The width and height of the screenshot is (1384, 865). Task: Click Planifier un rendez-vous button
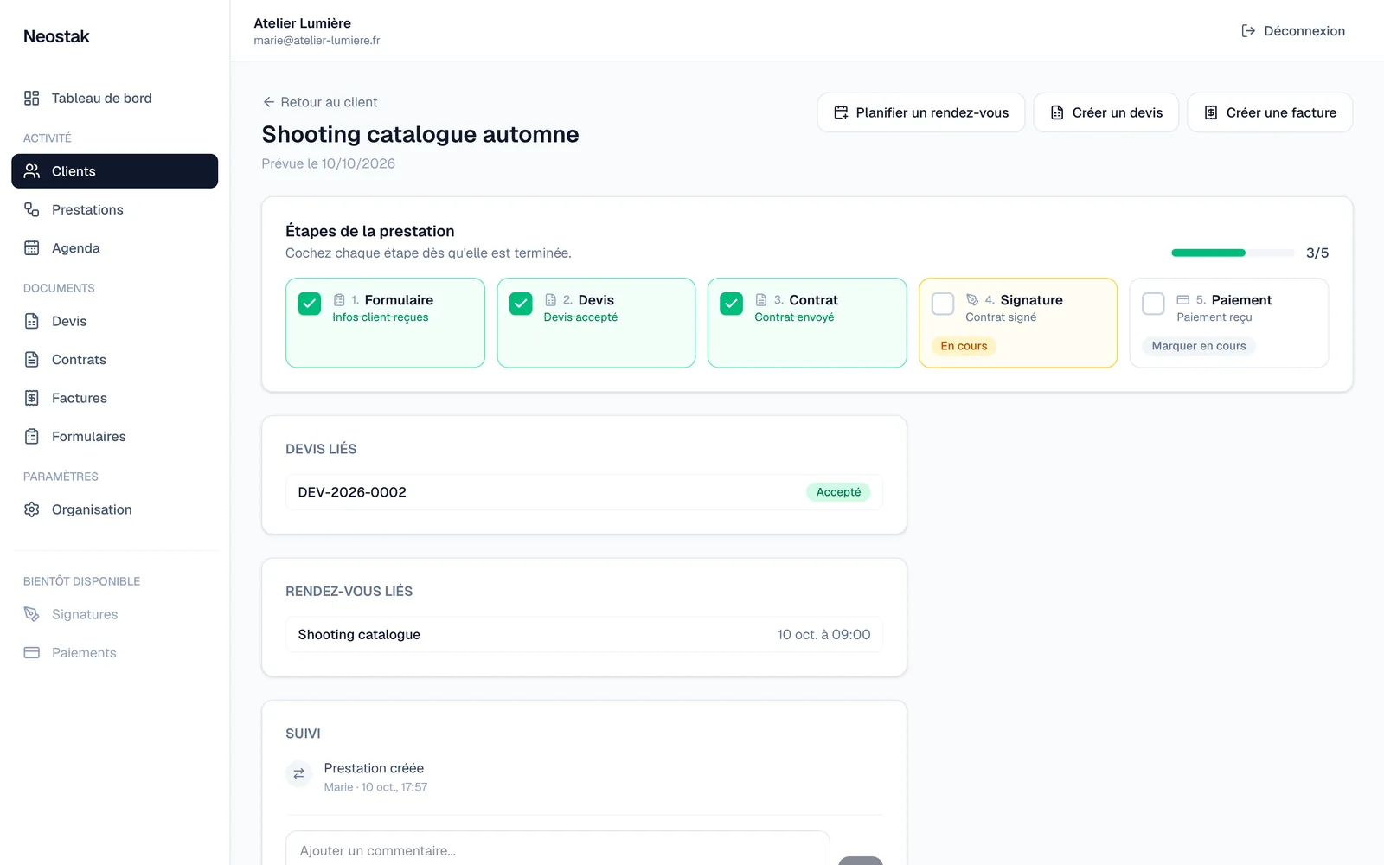pyautogui.click(x=921, y=112)
